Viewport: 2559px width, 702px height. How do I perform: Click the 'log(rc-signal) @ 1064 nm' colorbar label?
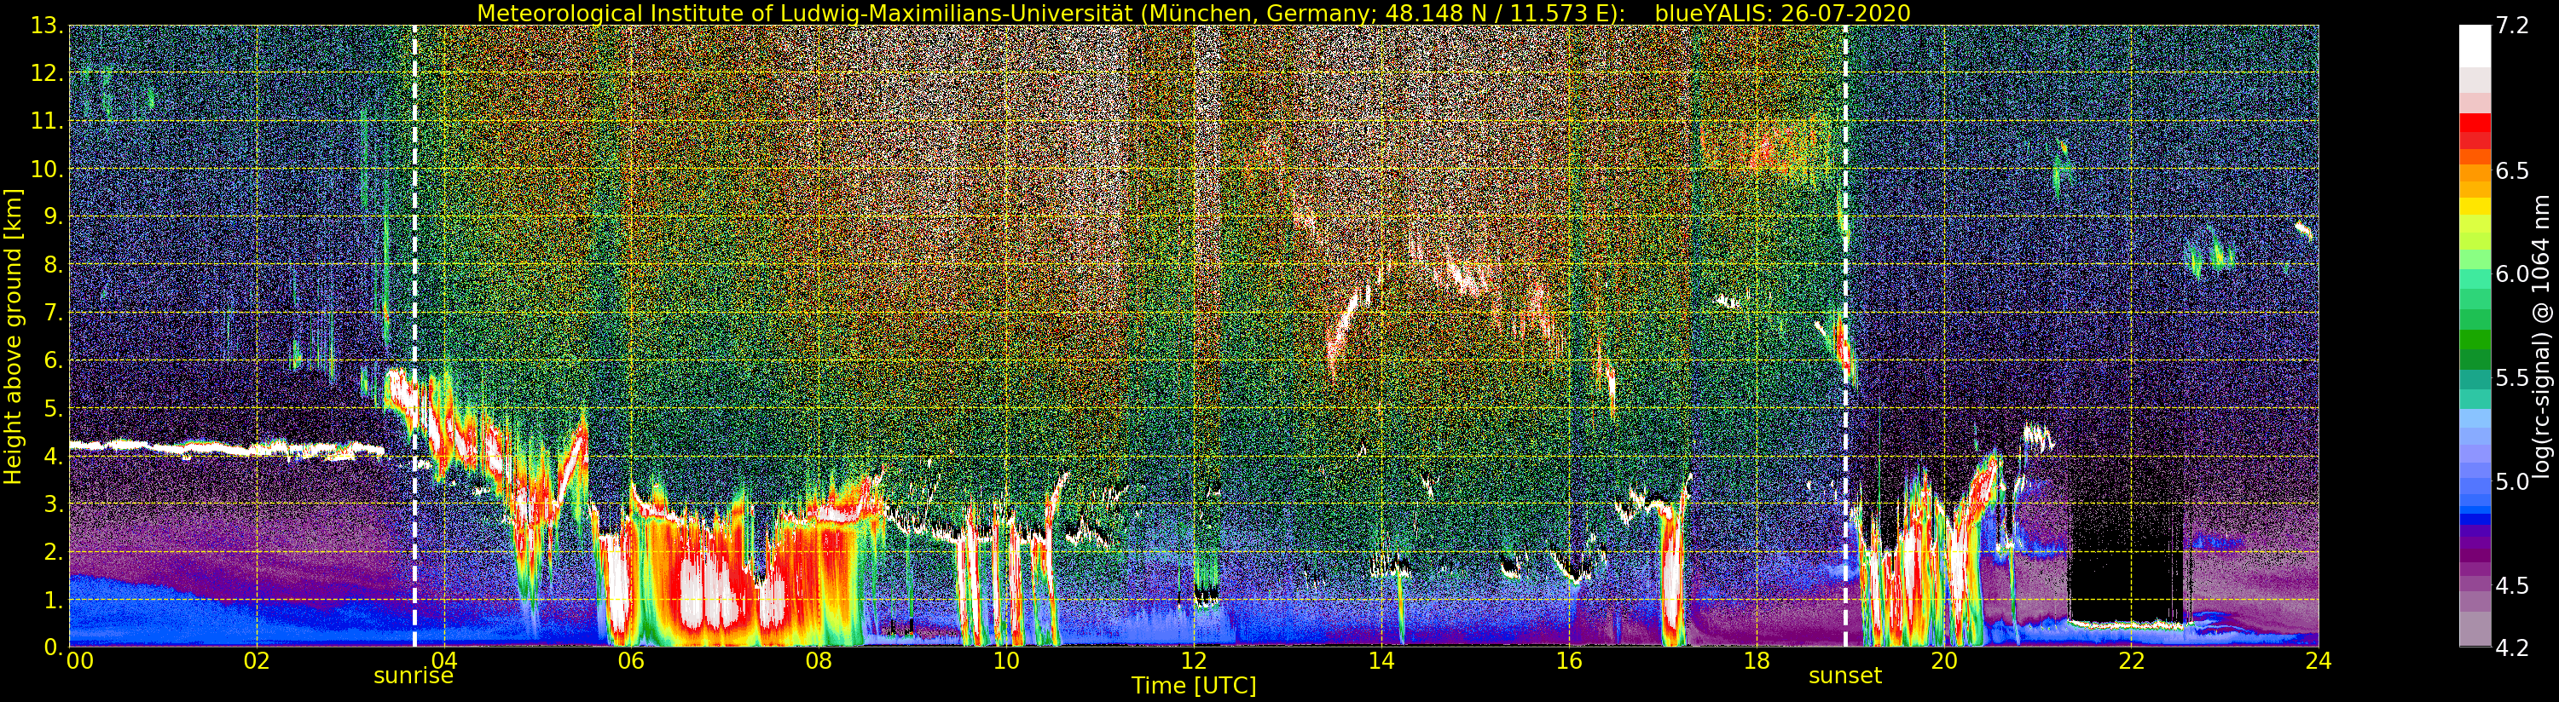coord(2540,336)
